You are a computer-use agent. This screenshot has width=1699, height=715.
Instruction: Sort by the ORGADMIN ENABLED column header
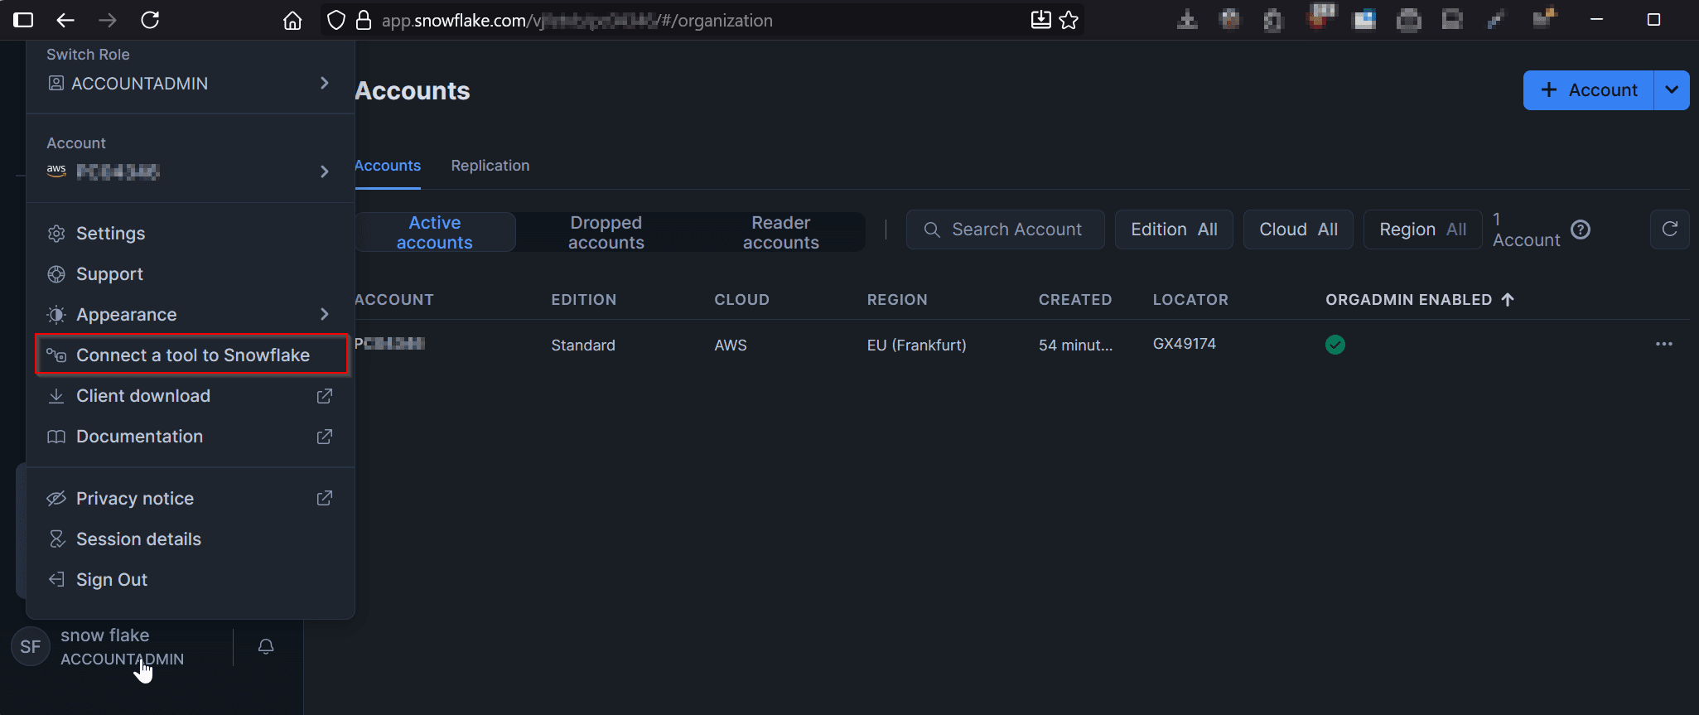pos(1408,300)
